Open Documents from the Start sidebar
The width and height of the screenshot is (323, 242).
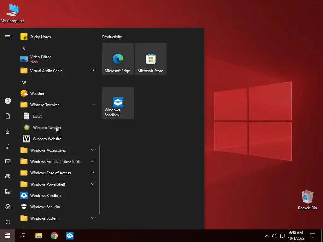(8, 116)
